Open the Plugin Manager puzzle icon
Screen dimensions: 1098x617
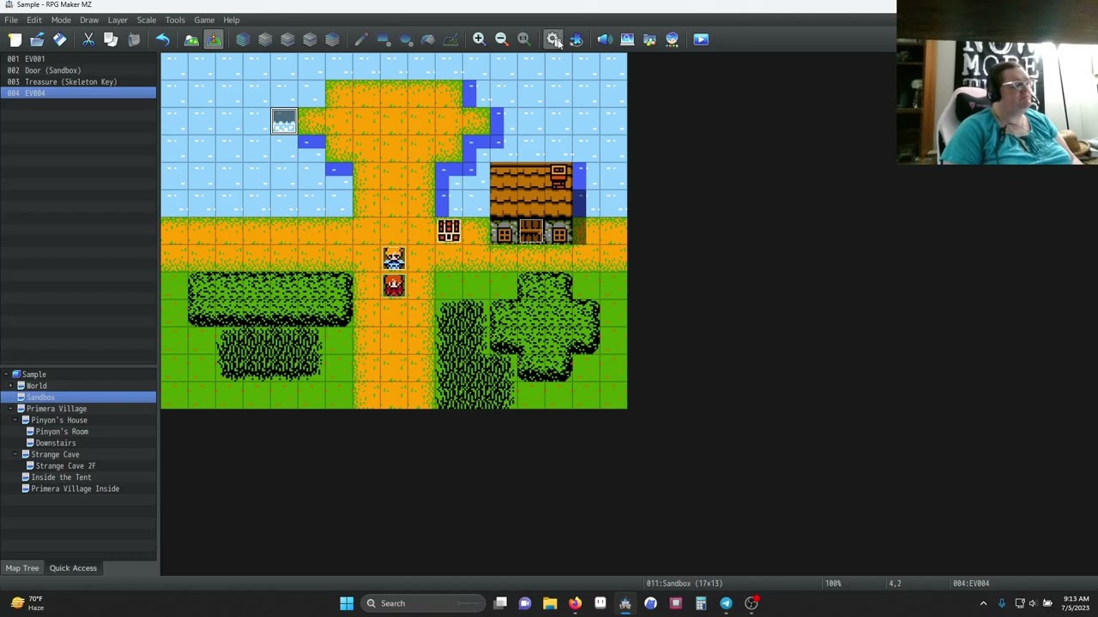pyautogui.click(x=576, y=39)
